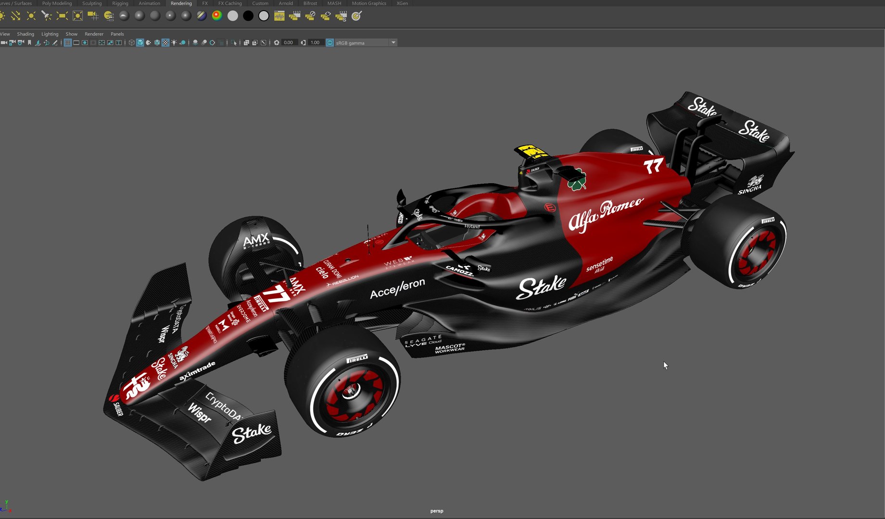Viewport: 885px width, 519px height.
Task: Click the exposure value field 0.00
Action: [289, 43]
